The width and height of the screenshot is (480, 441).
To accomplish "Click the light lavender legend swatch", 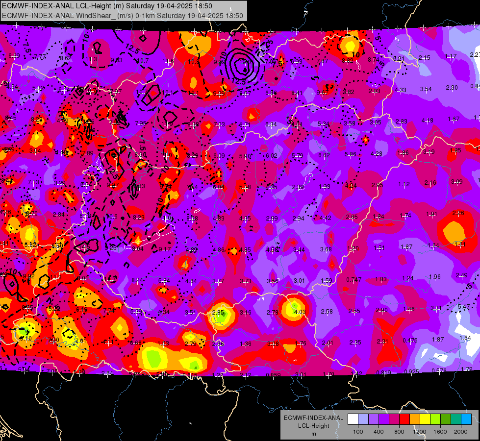I will 363,419.
